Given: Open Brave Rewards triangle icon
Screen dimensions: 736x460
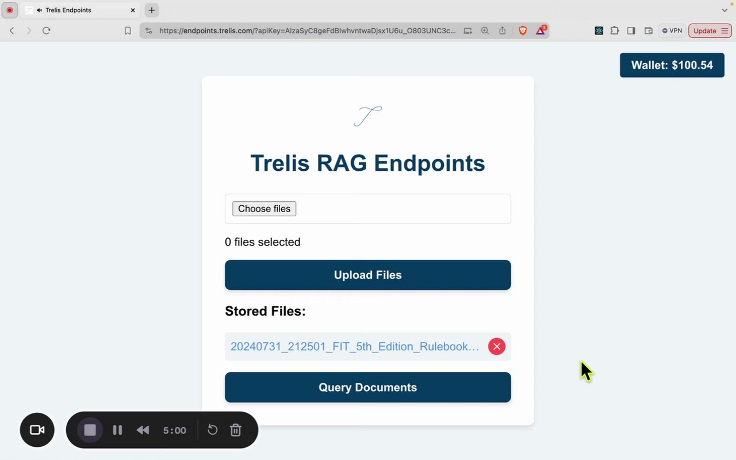Looking at the screenshot, I should pyautogui.click(x=540, y=30).
